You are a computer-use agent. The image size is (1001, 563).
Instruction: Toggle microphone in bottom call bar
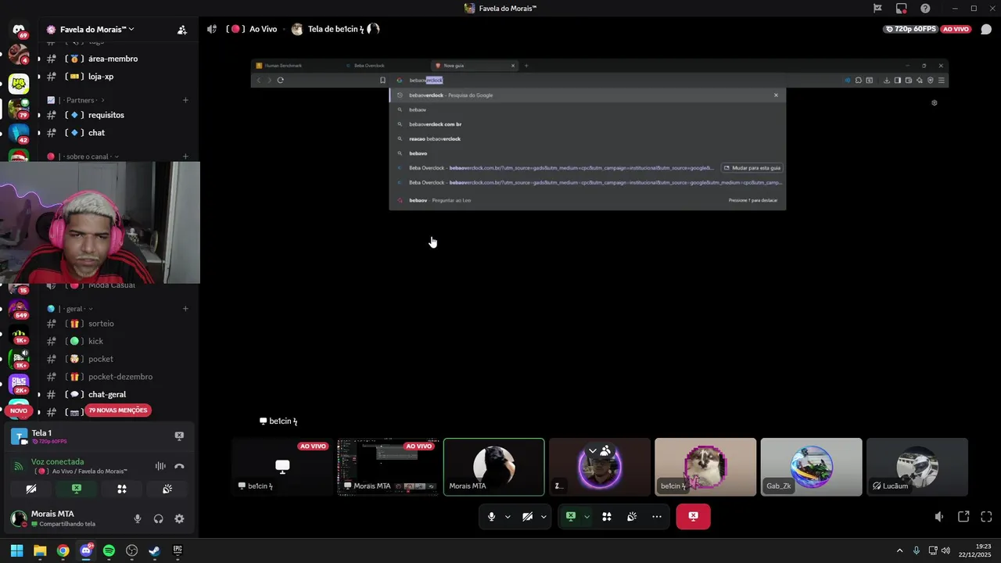(492, 517)
